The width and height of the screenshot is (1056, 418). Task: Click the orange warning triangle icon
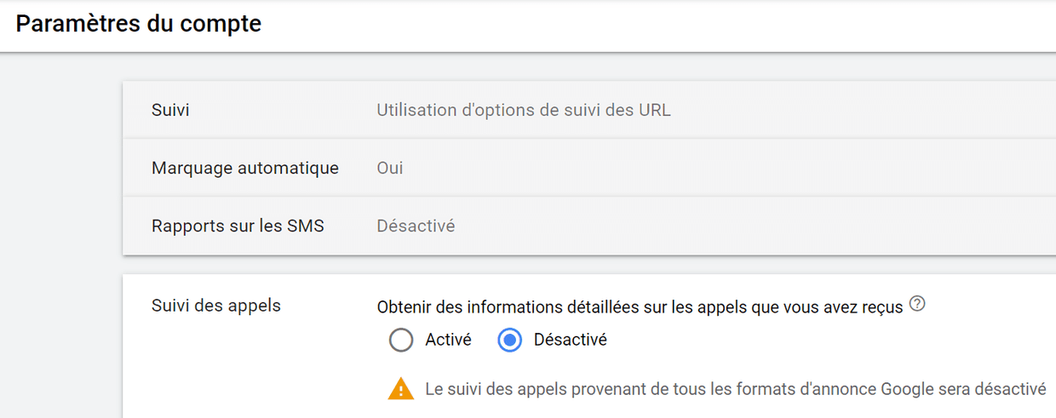pyautogui.click(x=400, y=389)
